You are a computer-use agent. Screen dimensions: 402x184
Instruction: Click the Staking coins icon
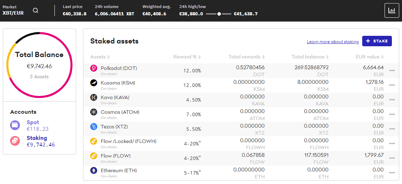[15, 141]
